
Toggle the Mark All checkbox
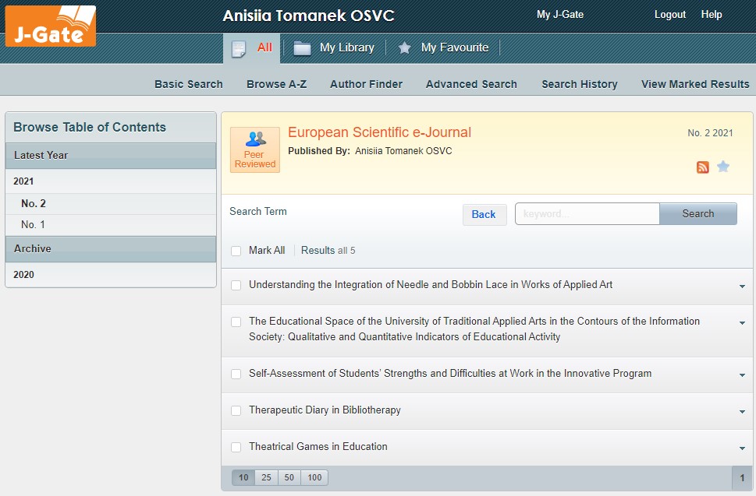pos(236,251)
